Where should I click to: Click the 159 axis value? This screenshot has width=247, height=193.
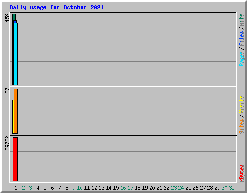[x=7, y=17]
